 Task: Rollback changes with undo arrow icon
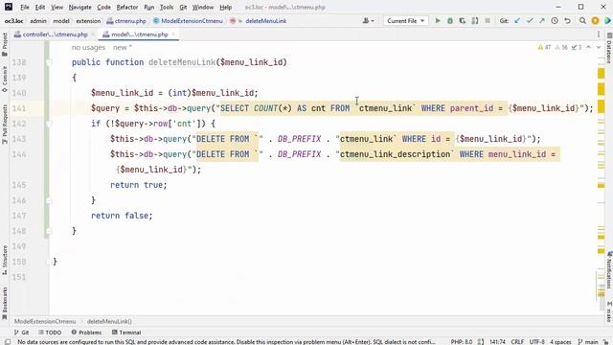tap(567, 21)
